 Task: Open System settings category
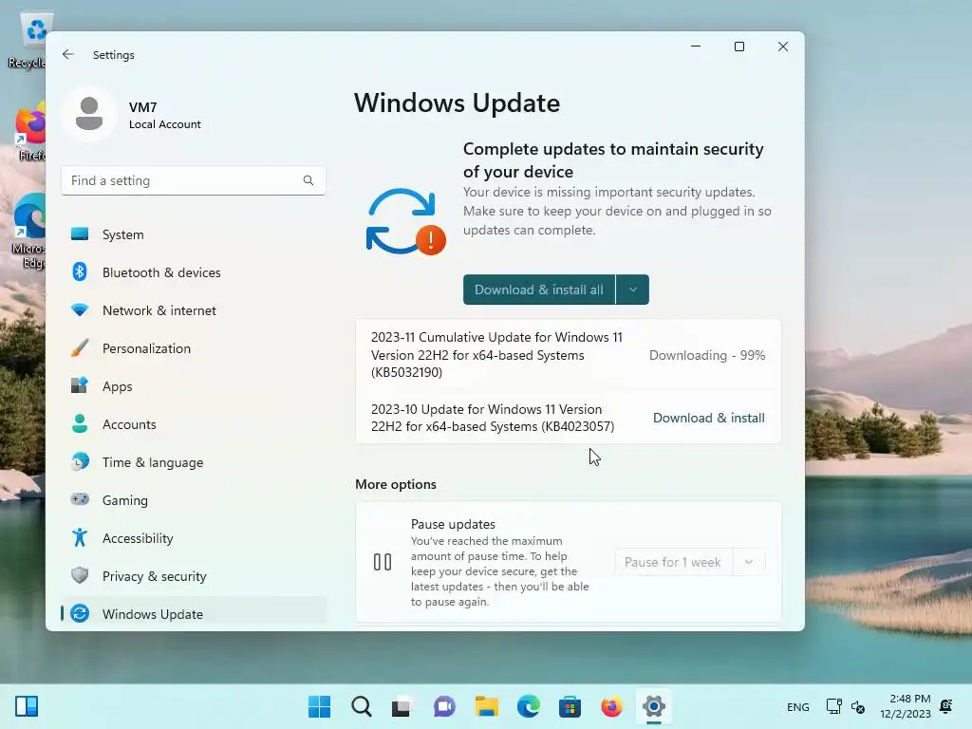click(x=194, y=234)
